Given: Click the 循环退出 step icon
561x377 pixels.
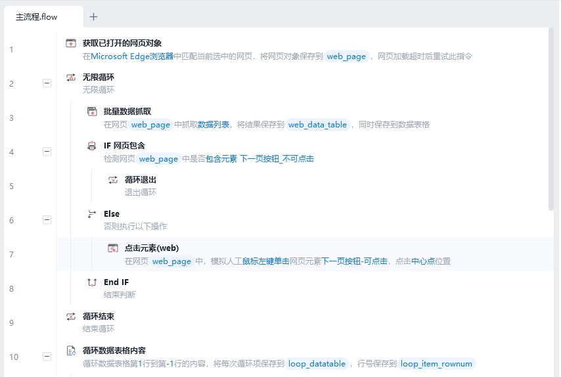Looking at the screenshot, I should click(x=113, y=180).
